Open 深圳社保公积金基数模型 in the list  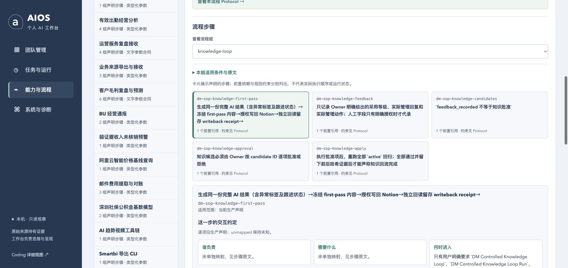point(136,211)
